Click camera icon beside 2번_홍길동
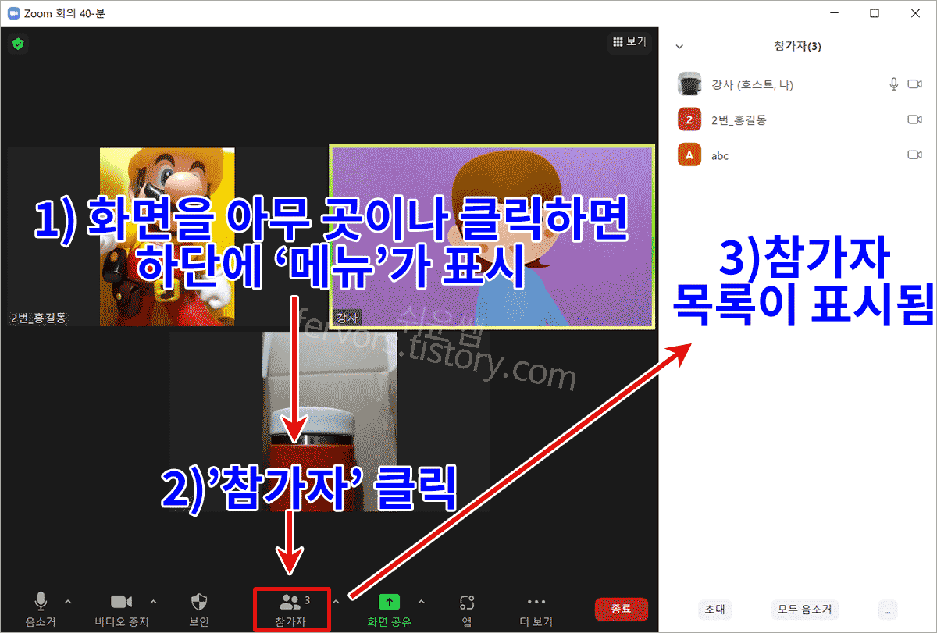This screenshot has width=937, height=633. click(x=915, y=120)
